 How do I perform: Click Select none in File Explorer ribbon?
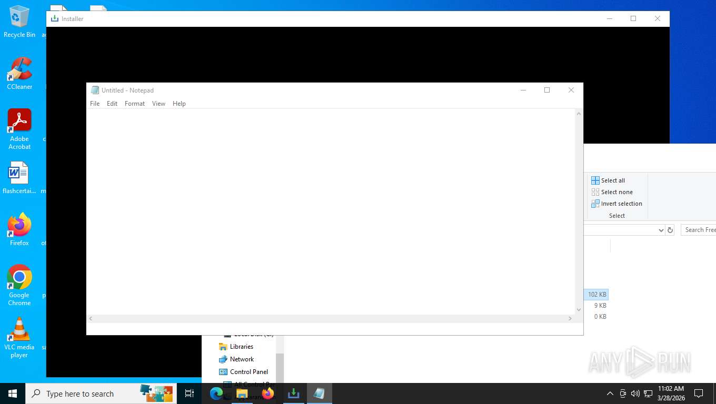(612, 192)
